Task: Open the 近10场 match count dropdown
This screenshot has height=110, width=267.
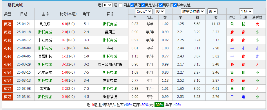Action: tap(108, 5)
